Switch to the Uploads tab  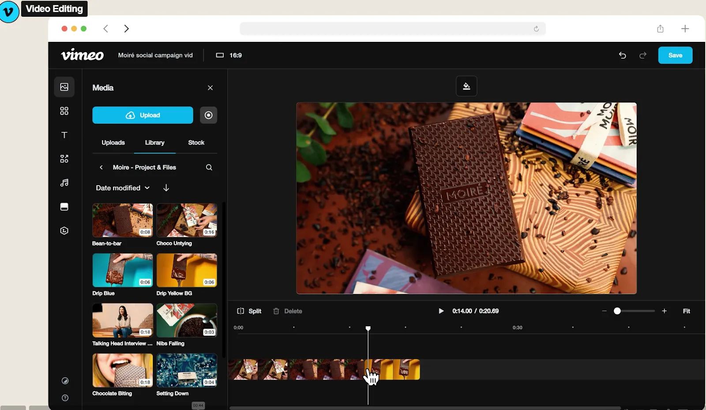(113, 142)
